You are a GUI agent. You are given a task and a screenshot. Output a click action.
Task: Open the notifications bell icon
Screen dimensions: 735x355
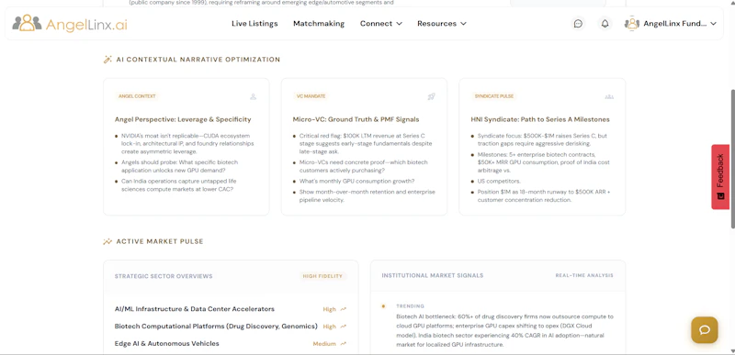pos(605,23)
